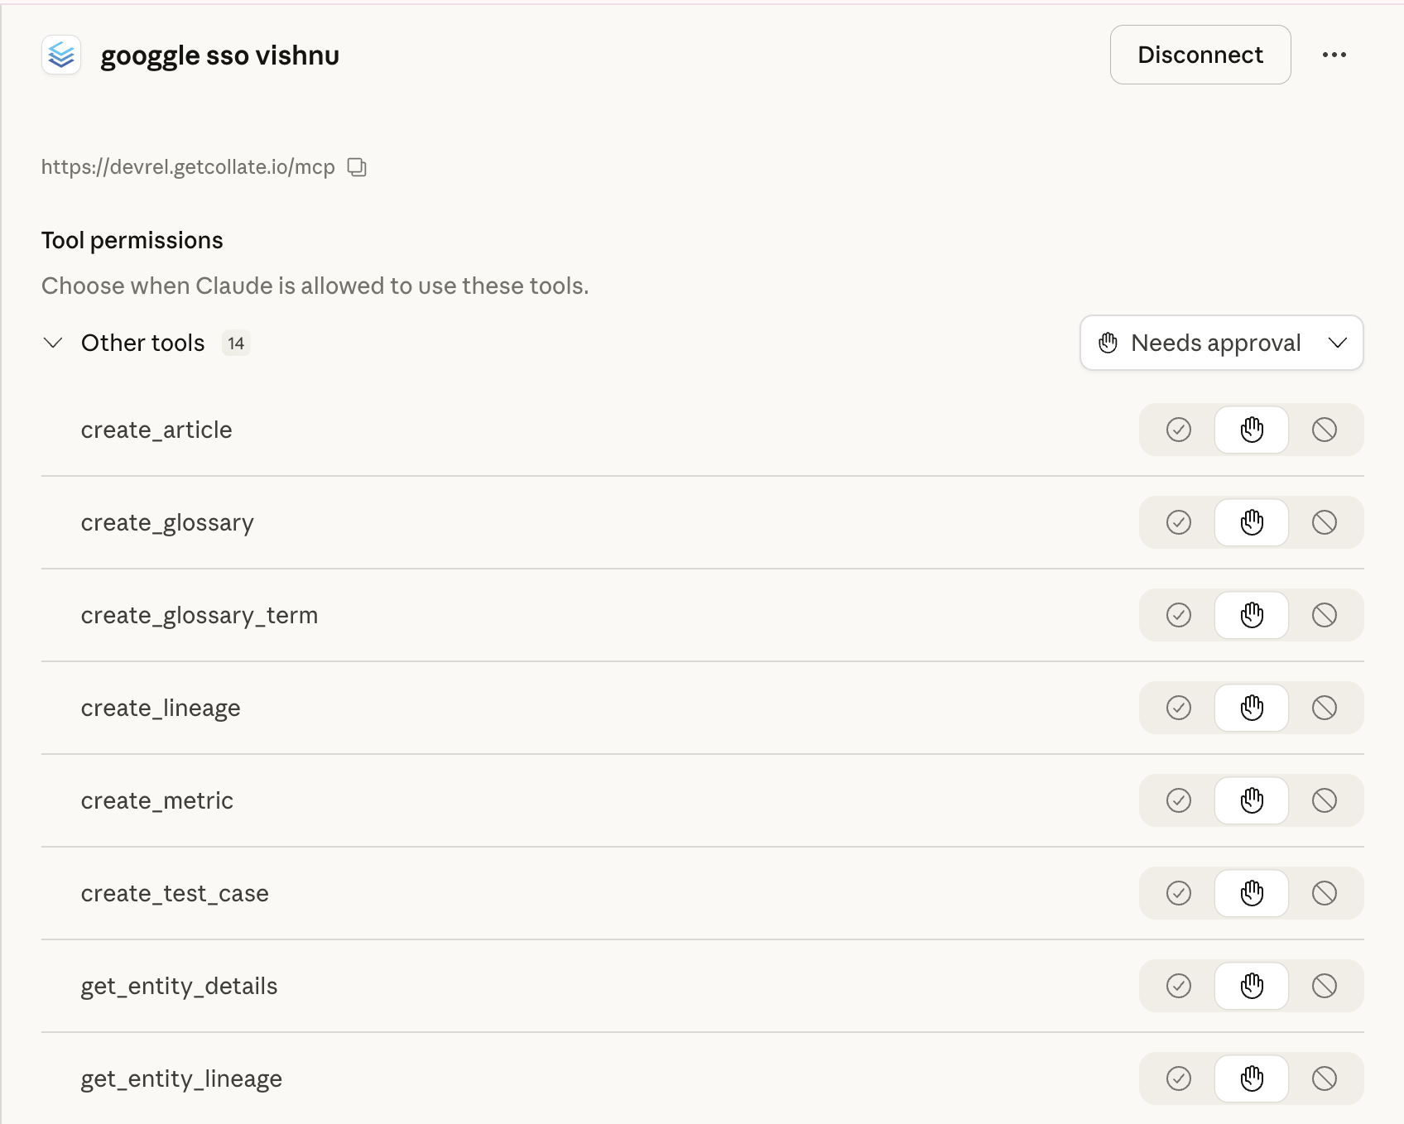This screenshot has height=1124, width=1404.
Task: Click the create_lineage tool name
Action: [161, 709]
